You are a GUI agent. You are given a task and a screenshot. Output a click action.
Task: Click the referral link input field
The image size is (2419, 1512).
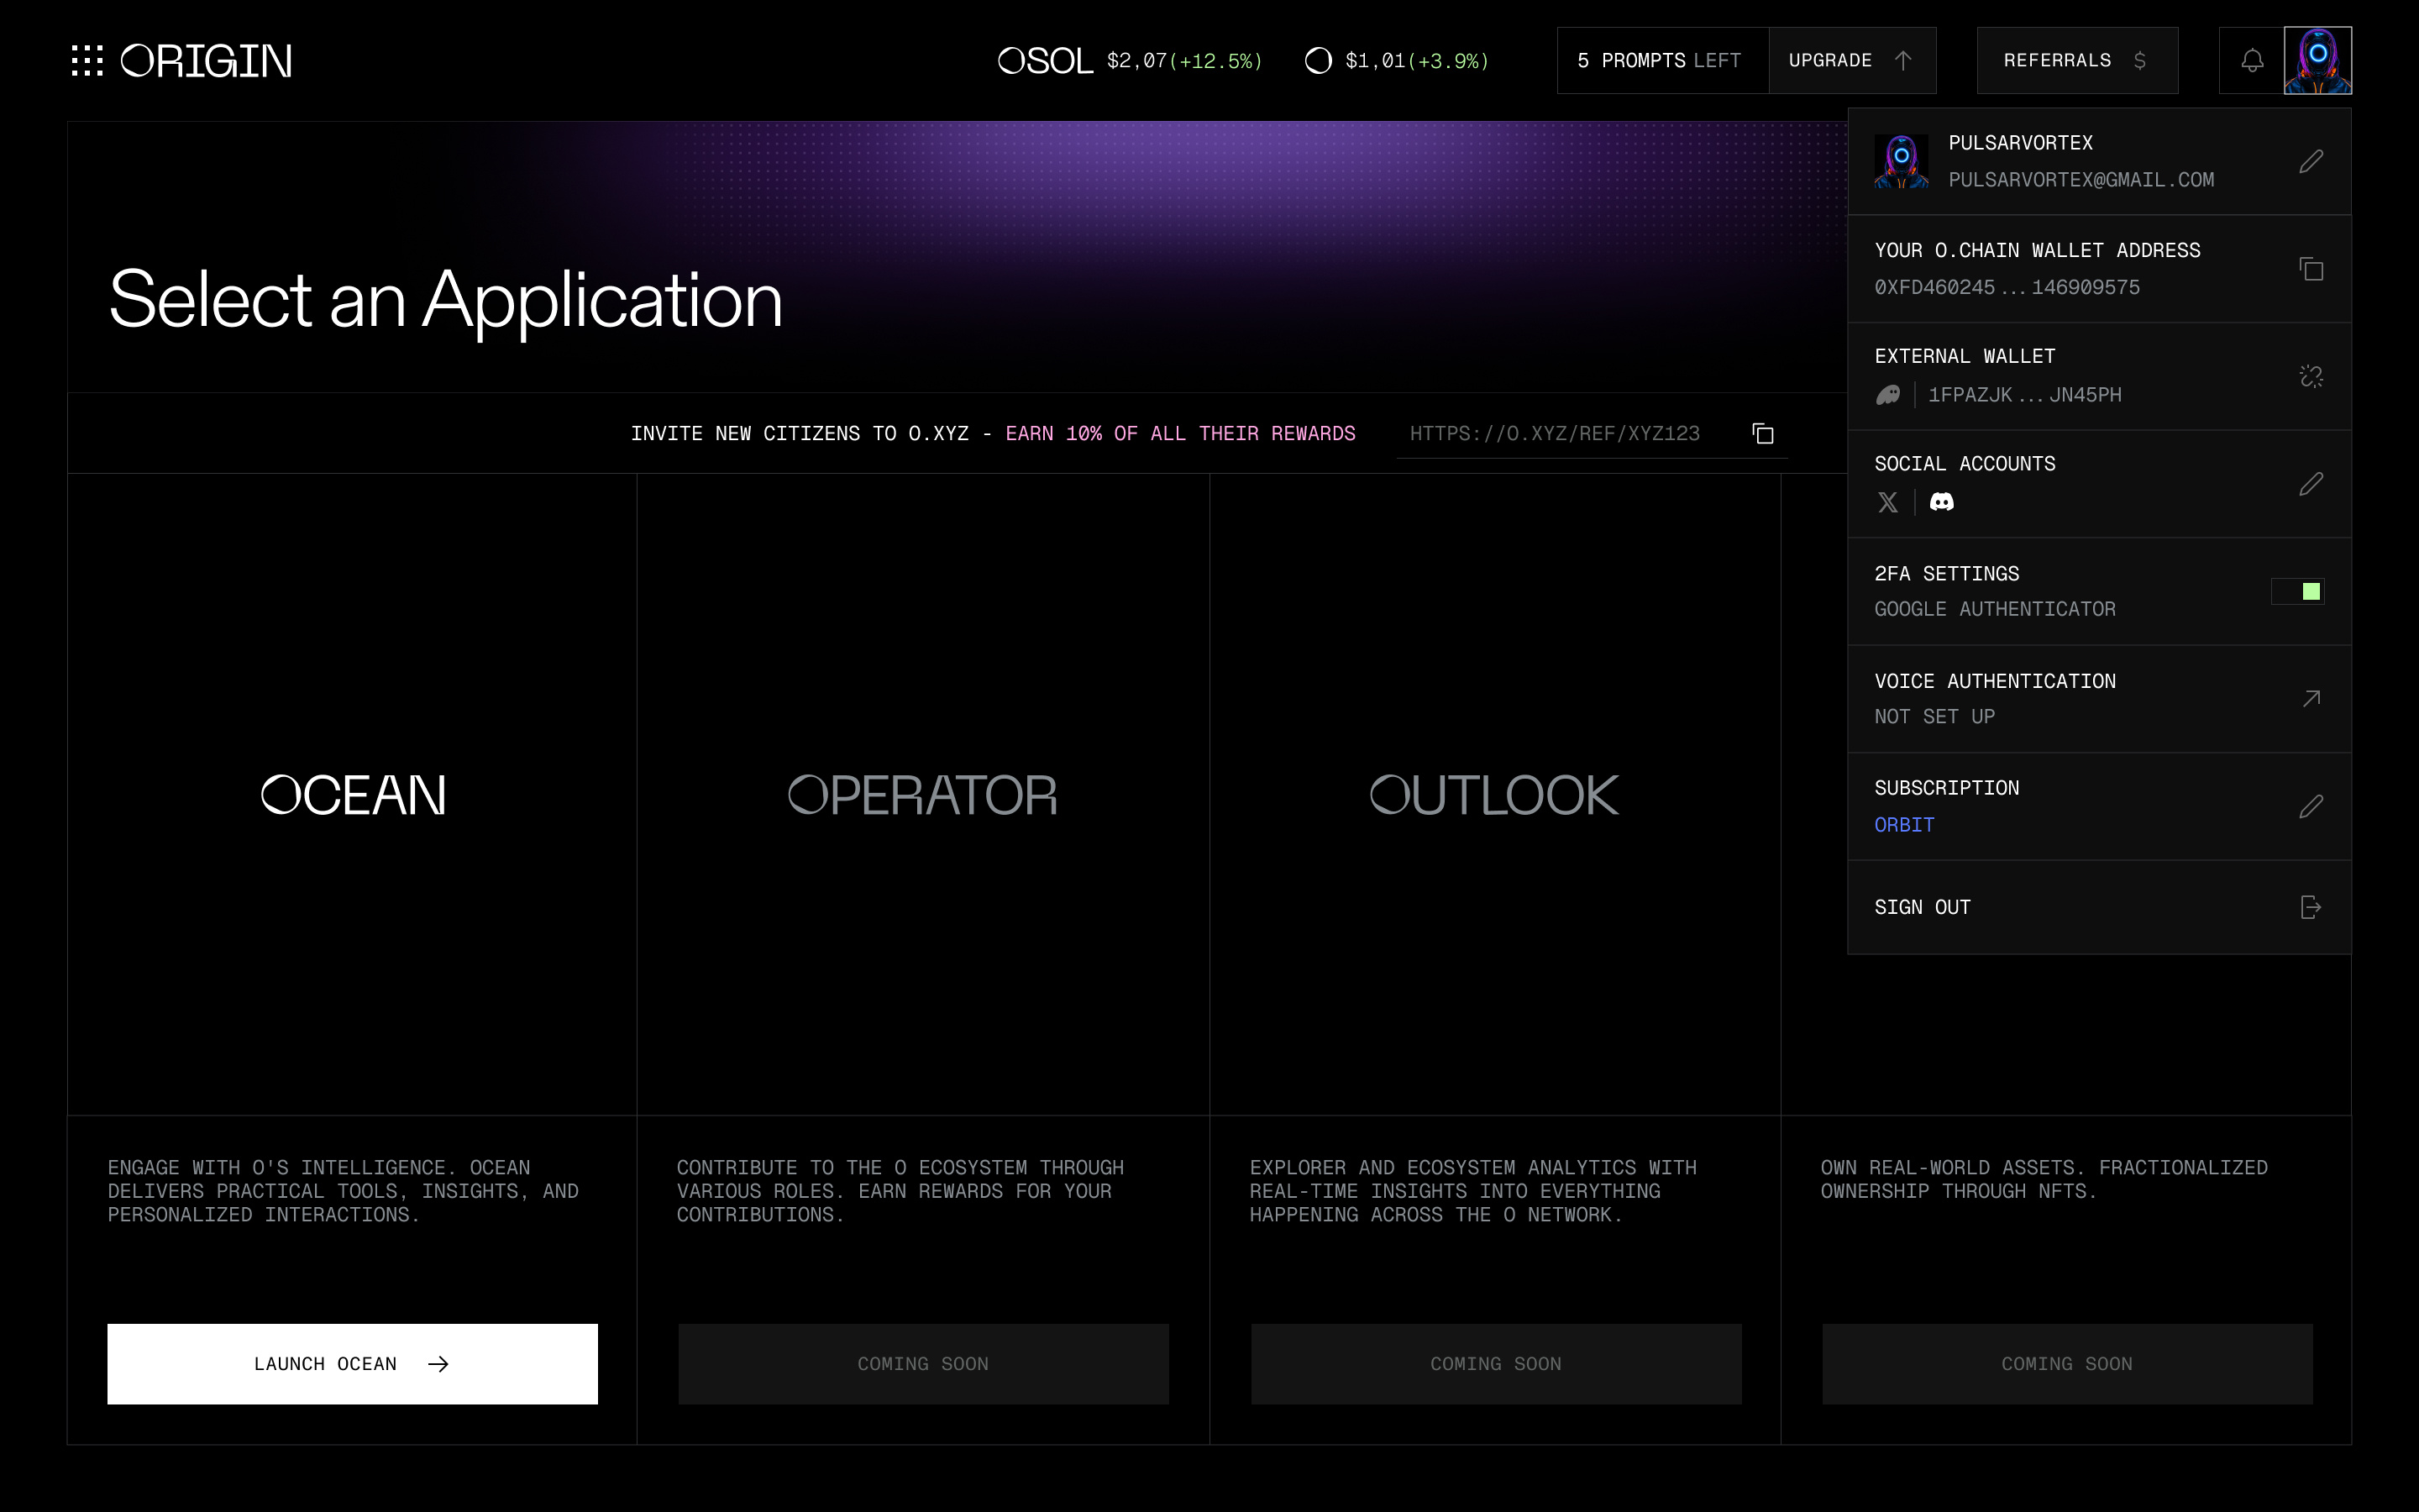click(x=1555, y=434)
